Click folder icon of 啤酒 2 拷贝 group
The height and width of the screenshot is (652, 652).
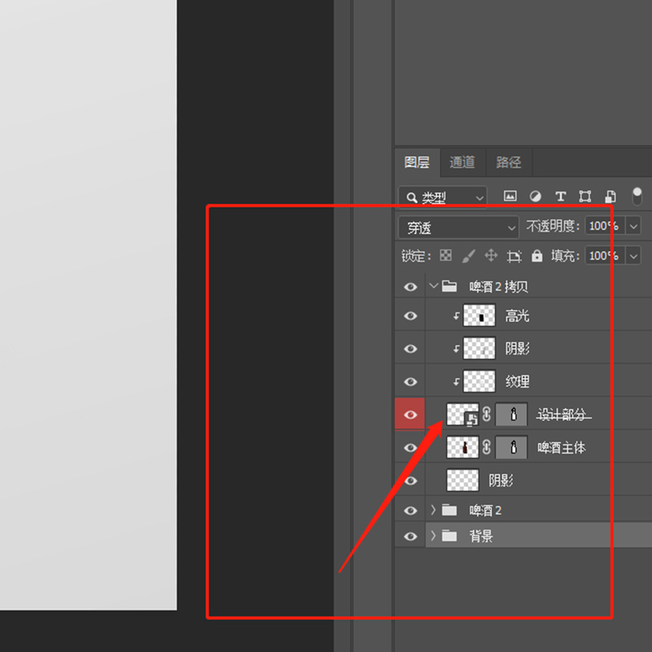tap(449, 286)
